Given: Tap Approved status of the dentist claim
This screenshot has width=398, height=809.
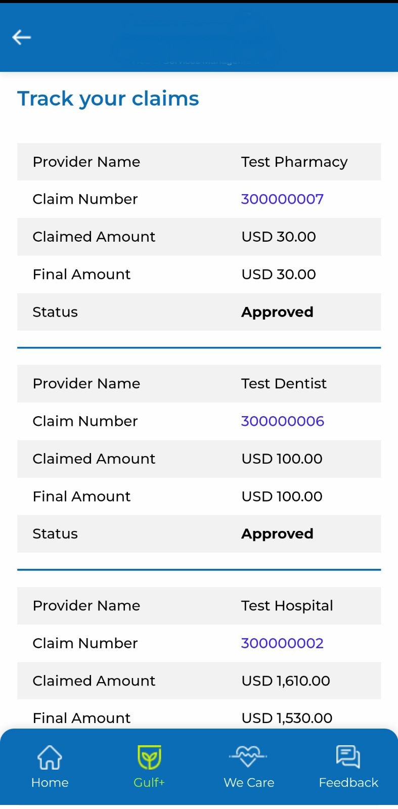Looking at the screenshot, I should pyautogui.click(x=277, y=534).
